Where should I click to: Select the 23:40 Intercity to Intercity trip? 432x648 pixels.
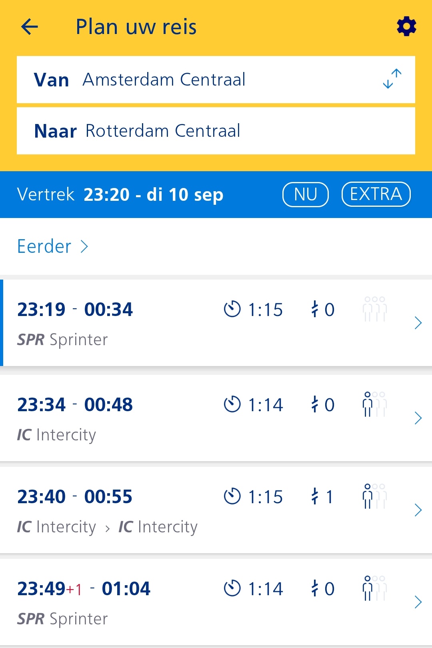pyautogui.click(x=160, y=510)
